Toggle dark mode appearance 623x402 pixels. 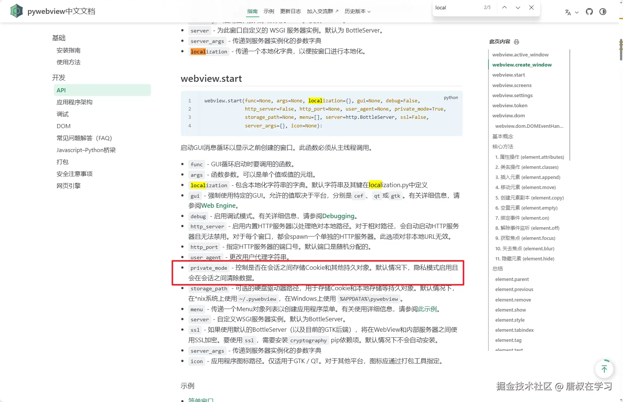pos(602,12)
